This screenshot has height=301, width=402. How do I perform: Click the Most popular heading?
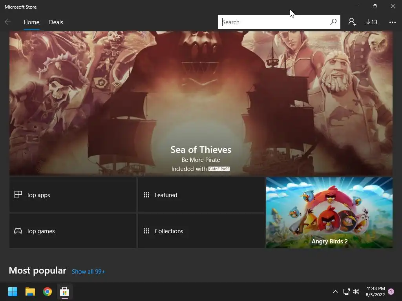37,270
